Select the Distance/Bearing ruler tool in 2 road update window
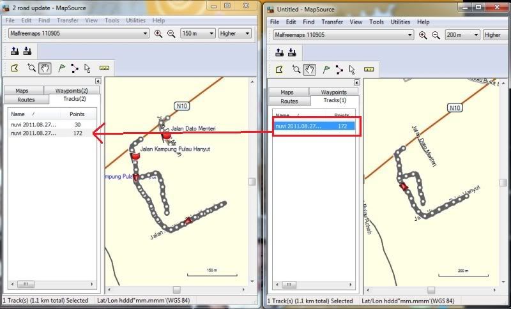This screenshot has height=309, width=511. [x=104, y=68]
